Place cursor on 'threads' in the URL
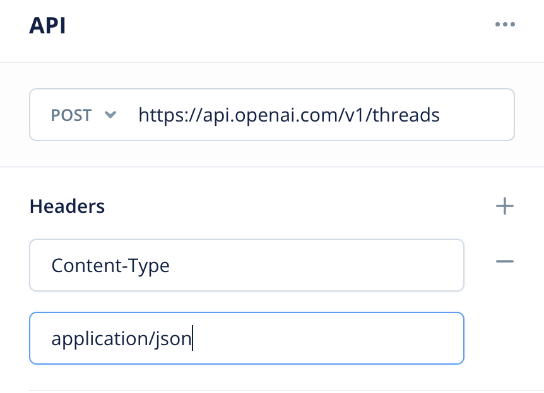The image size is (544, 393). tap(406, 115)
